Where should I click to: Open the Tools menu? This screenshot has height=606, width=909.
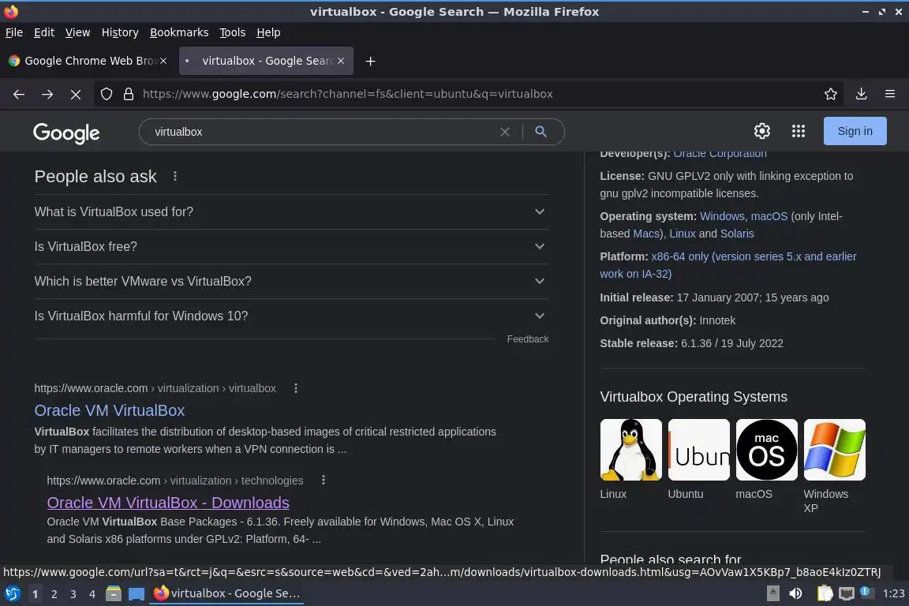point(233,32)
